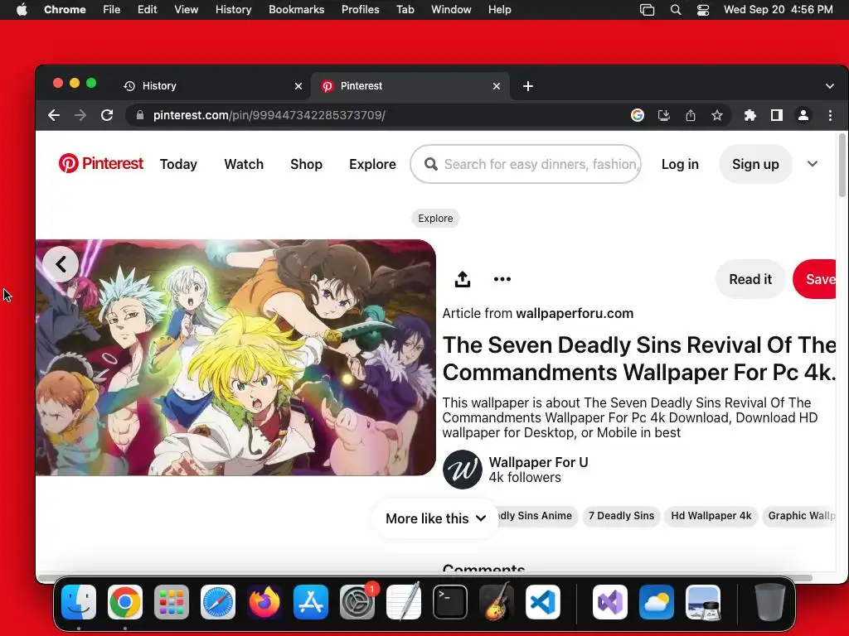Bookmark this page with the star
Image resolution: width=849 pixels, height=636 pixels.
717,115
